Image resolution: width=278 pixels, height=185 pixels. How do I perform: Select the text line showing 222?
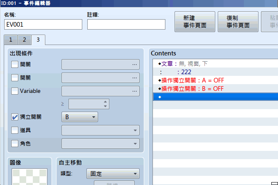215,72
